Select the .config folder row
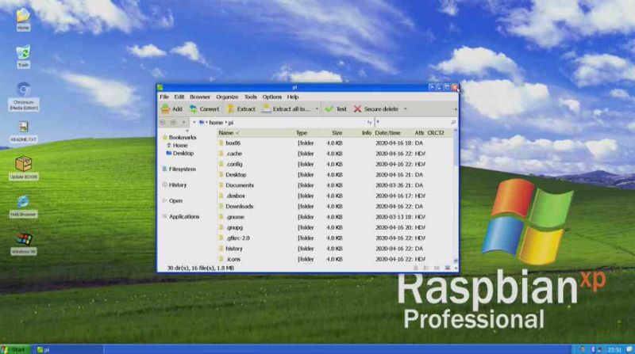Screen dimensions: 635x354 [335, 164]
